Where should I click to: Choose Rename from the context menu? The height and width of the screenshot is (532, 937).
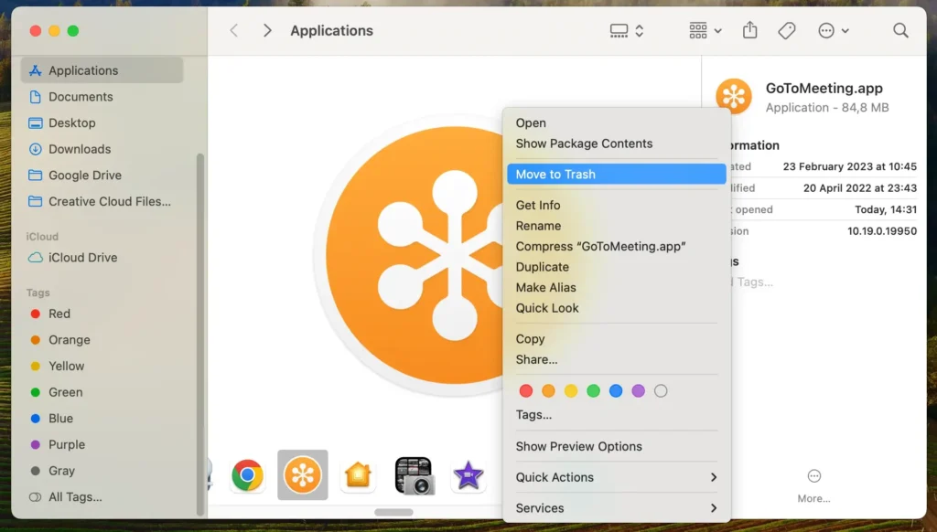point(616,227)
